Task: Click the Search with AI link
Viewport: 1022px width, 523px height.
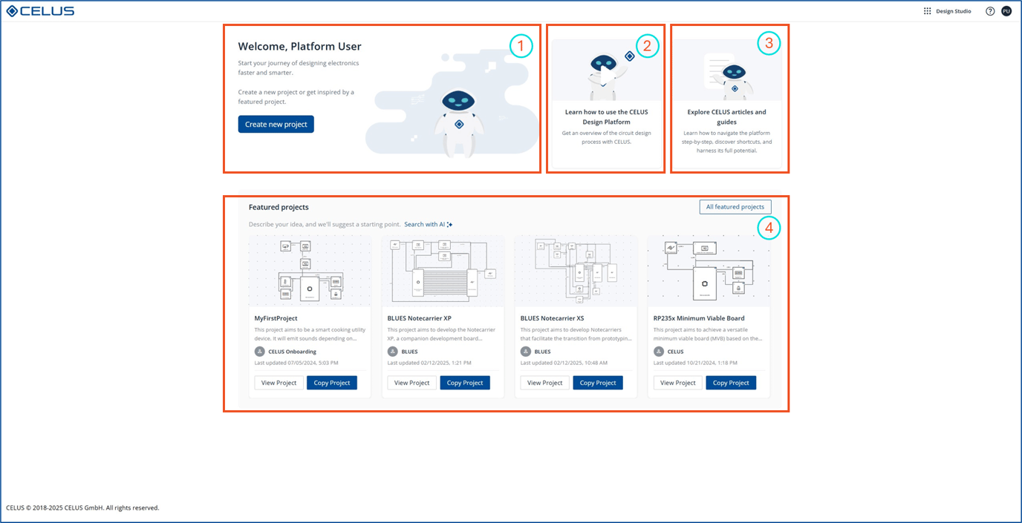Action: 424,225
